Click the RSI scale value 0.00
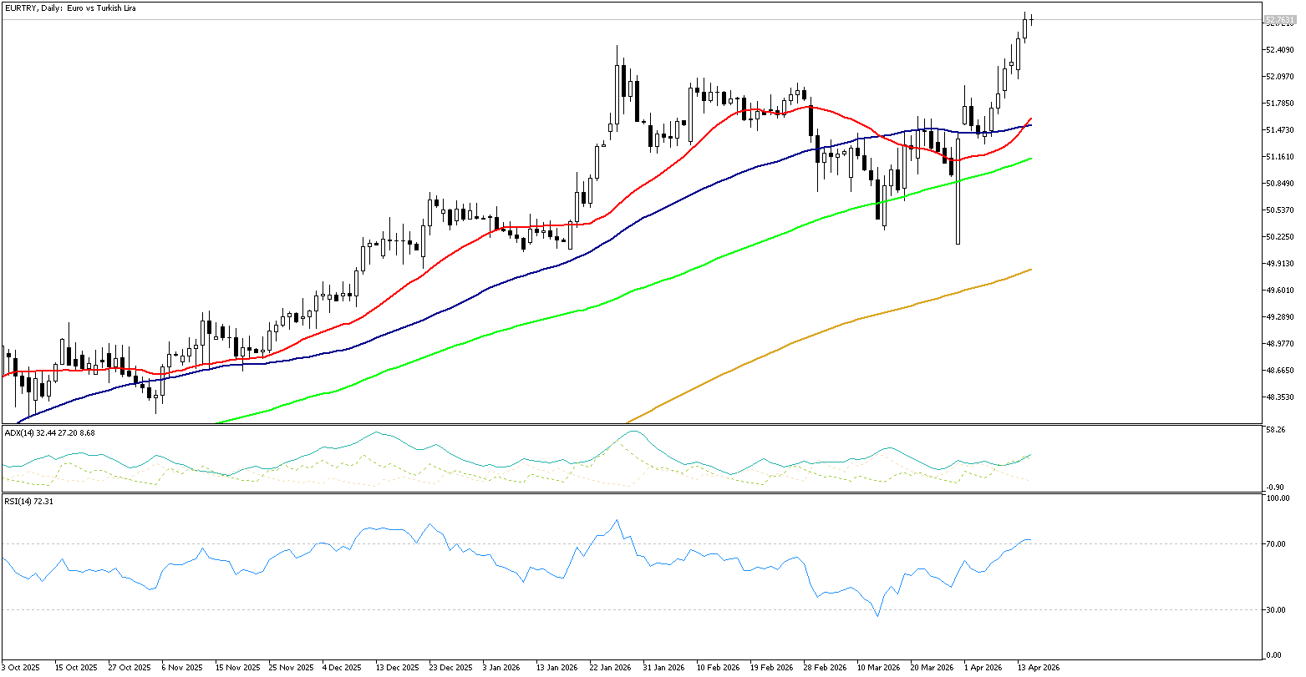The image size is (1306, 677). pos(1274,655)
